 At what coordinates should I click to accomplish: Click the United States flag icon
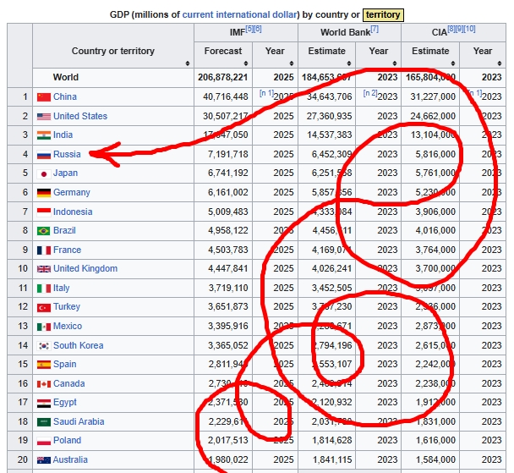click(44, 117)
